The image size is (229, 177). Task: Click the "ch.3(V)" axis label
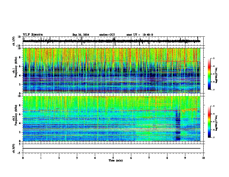(x=14, y=148)
